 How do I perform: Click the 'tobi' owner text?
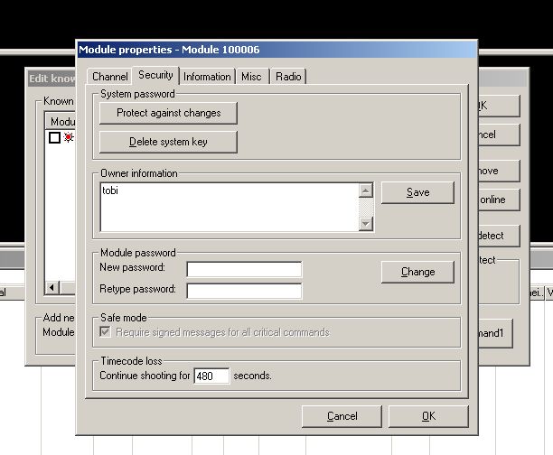[110, 190]
